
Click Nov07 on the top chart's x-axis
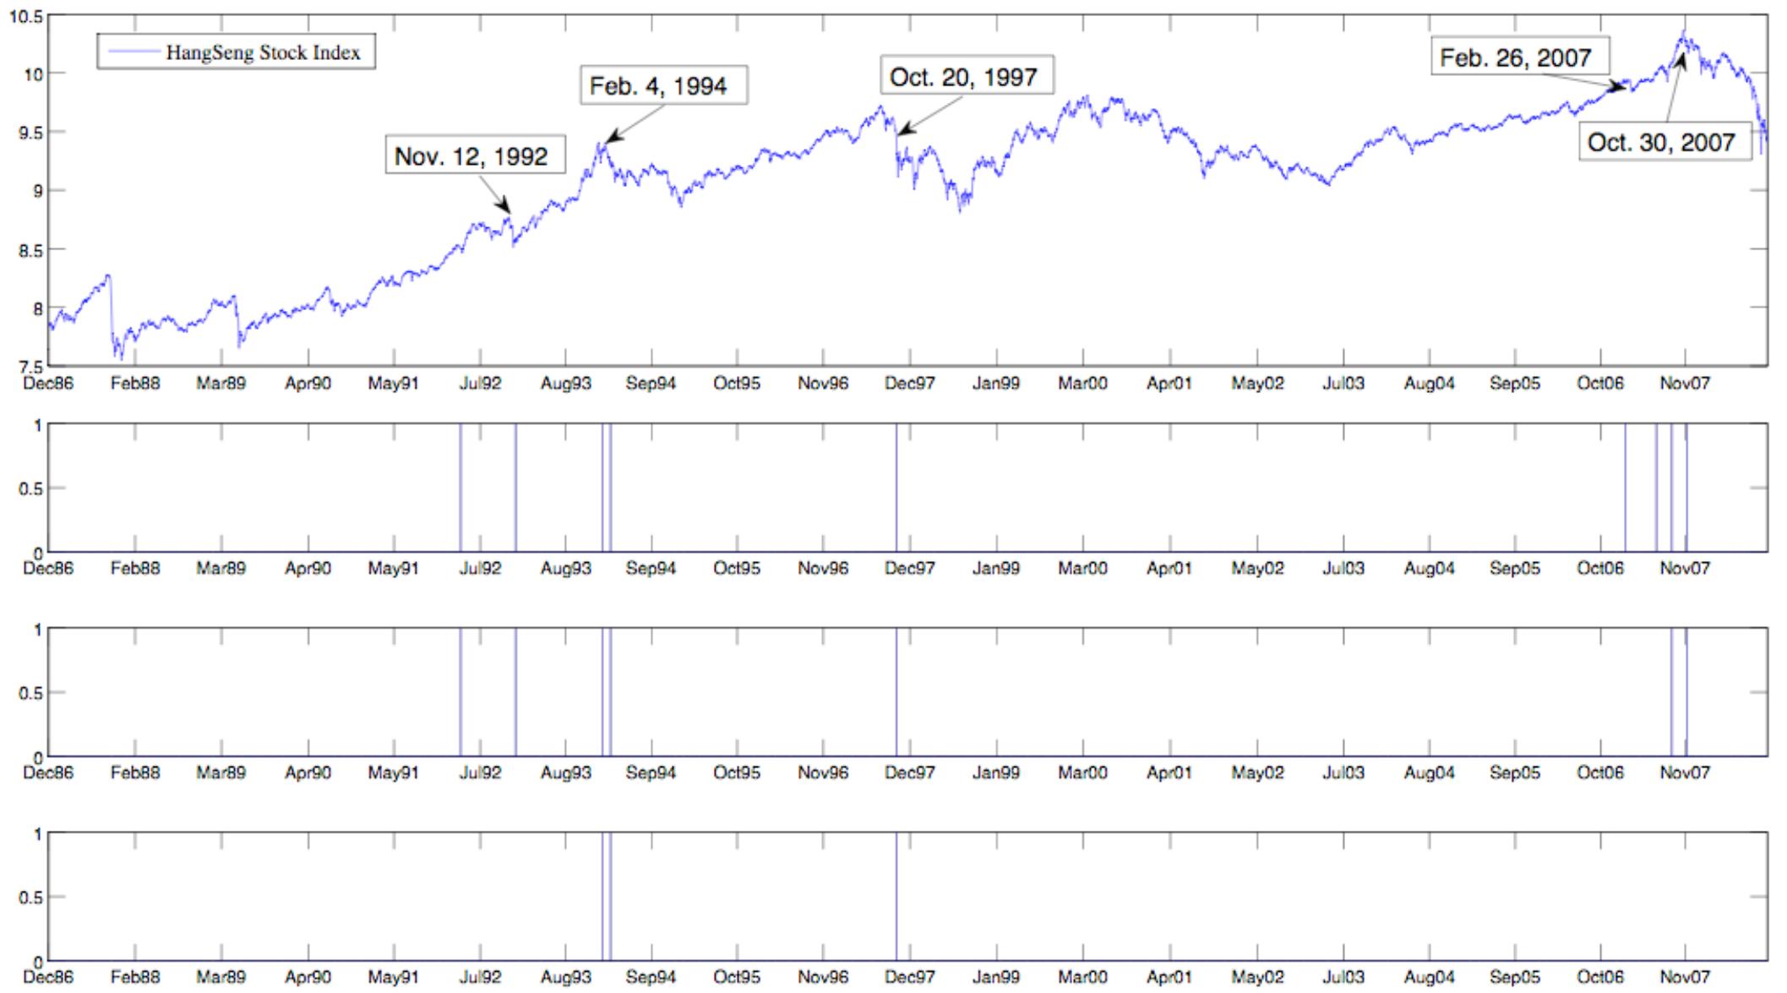coord(1684,384)
